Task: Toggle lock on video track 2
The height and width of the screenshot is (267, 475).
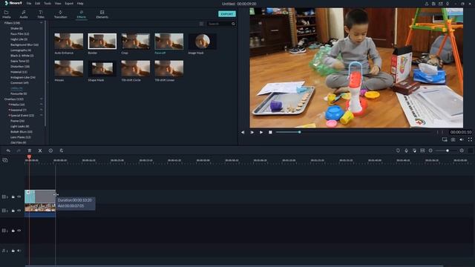Action: pos(13,211)
